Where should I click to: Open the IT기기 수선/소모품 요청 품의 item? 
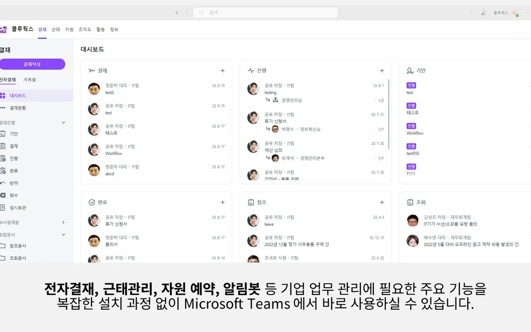click(x=468, y=220)
